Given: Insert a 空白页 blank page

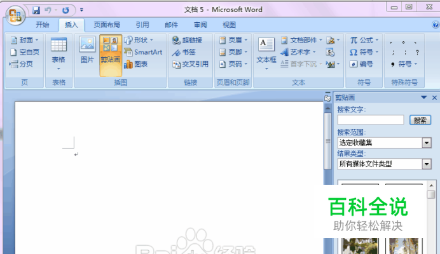Looking at the screenshot, I should 25,52.
